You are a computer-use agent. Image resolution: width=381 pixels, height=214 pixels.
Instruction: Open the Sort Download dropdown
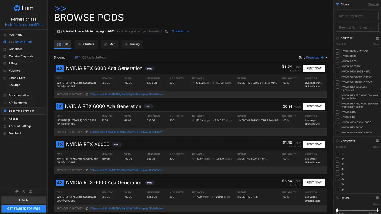pos(316,58)
